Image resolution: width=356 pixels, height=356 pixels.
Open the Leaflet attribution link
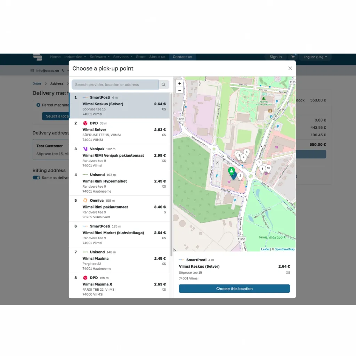click(x=265, y=249)
